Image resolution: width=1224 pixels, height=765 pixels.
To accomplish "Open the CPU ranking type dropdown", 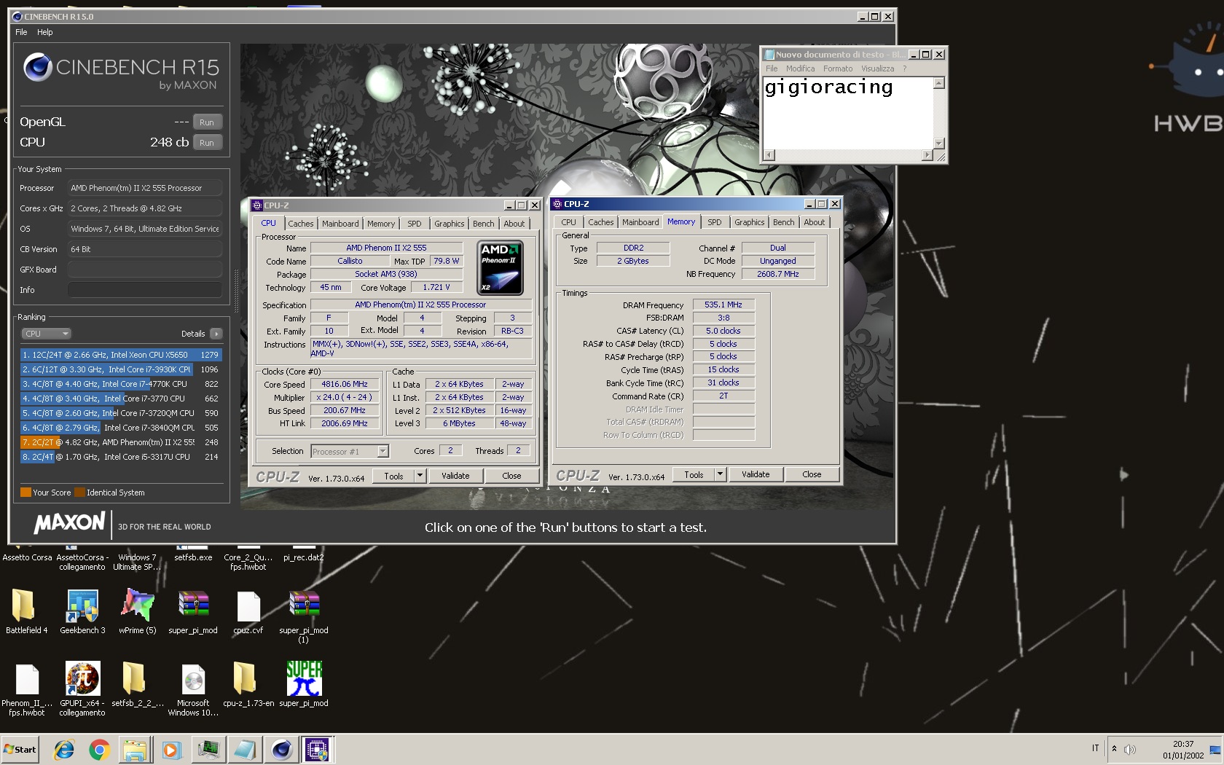I will click(x=46, y=334).
